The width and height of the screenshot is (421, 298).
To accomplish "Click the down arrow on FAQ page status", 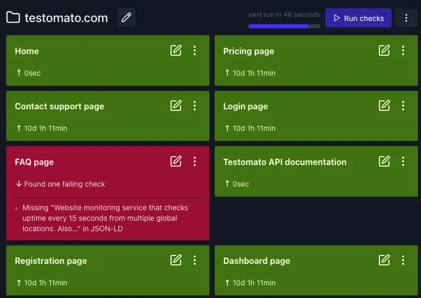I will click(x=19, y=184).
